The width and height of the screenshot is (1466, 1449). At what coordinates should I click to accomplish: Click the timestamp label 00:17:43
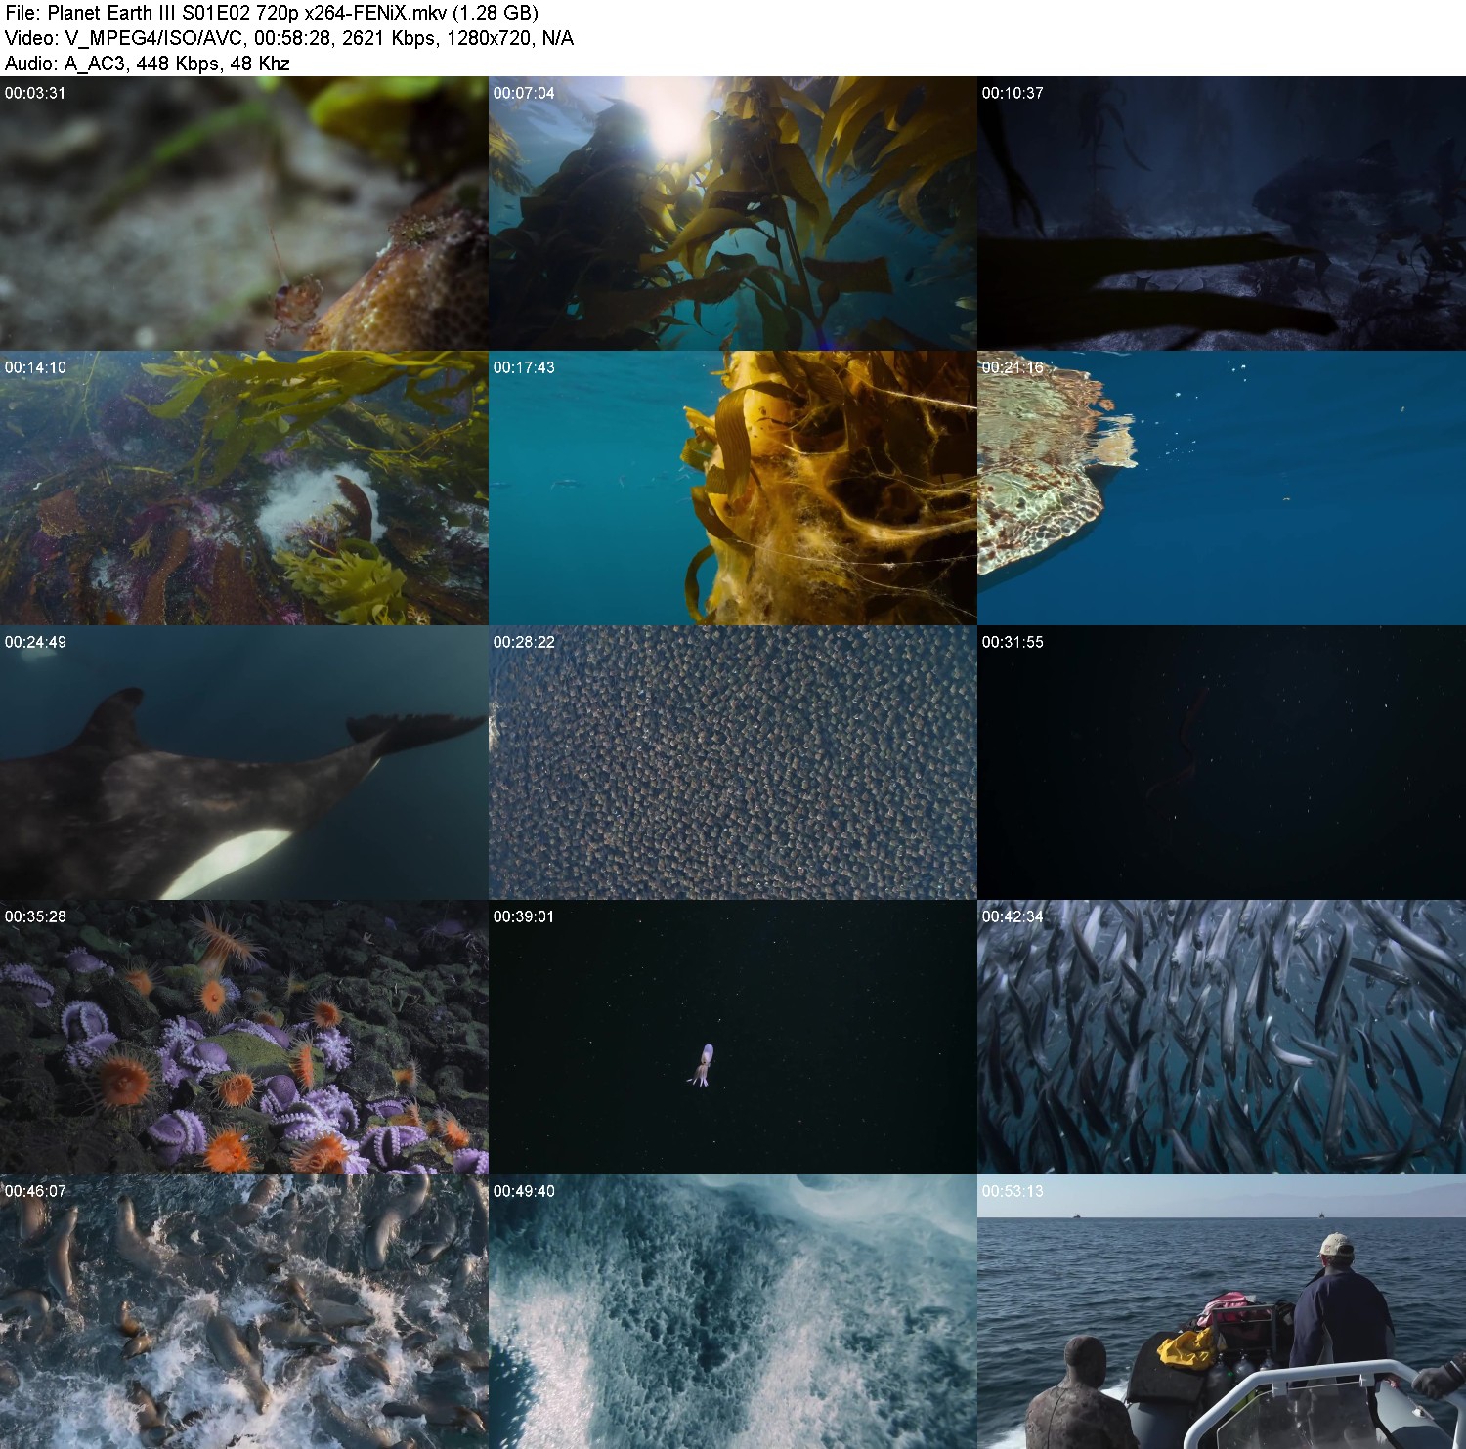524,367
